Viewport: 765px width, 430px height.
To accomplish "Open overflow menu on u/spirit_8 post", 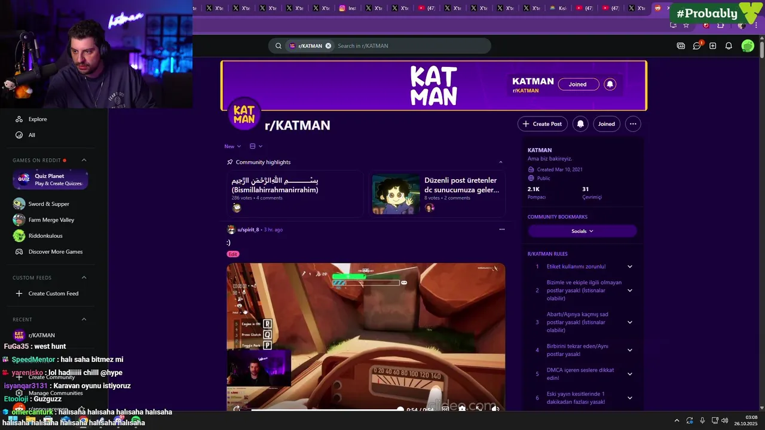I will (x=502, y=229).
